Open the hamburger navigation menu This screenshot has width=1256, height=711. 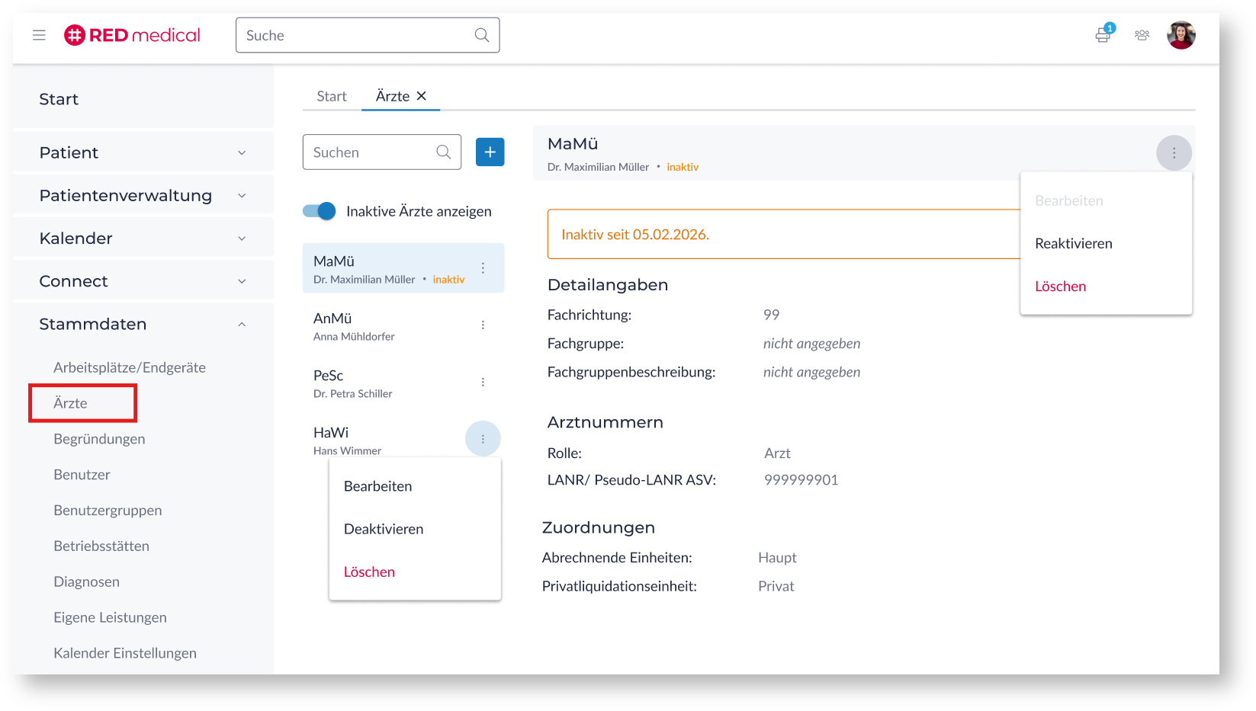tap(39, 35)
